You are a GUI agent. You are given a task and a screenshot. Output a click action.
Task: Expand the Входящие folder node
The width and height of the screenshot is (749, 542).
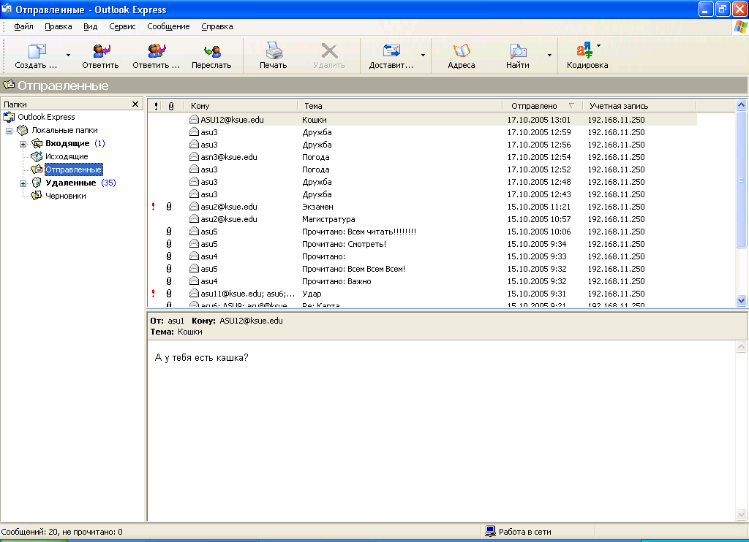click(x=23, y=144)
